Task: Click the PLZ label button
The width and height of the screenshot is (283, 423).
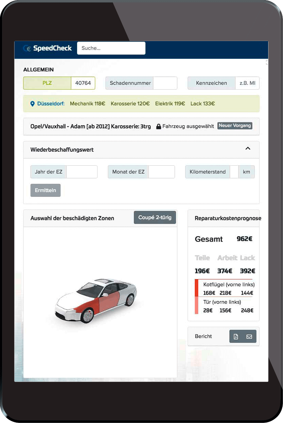Action: click(47, 83)
